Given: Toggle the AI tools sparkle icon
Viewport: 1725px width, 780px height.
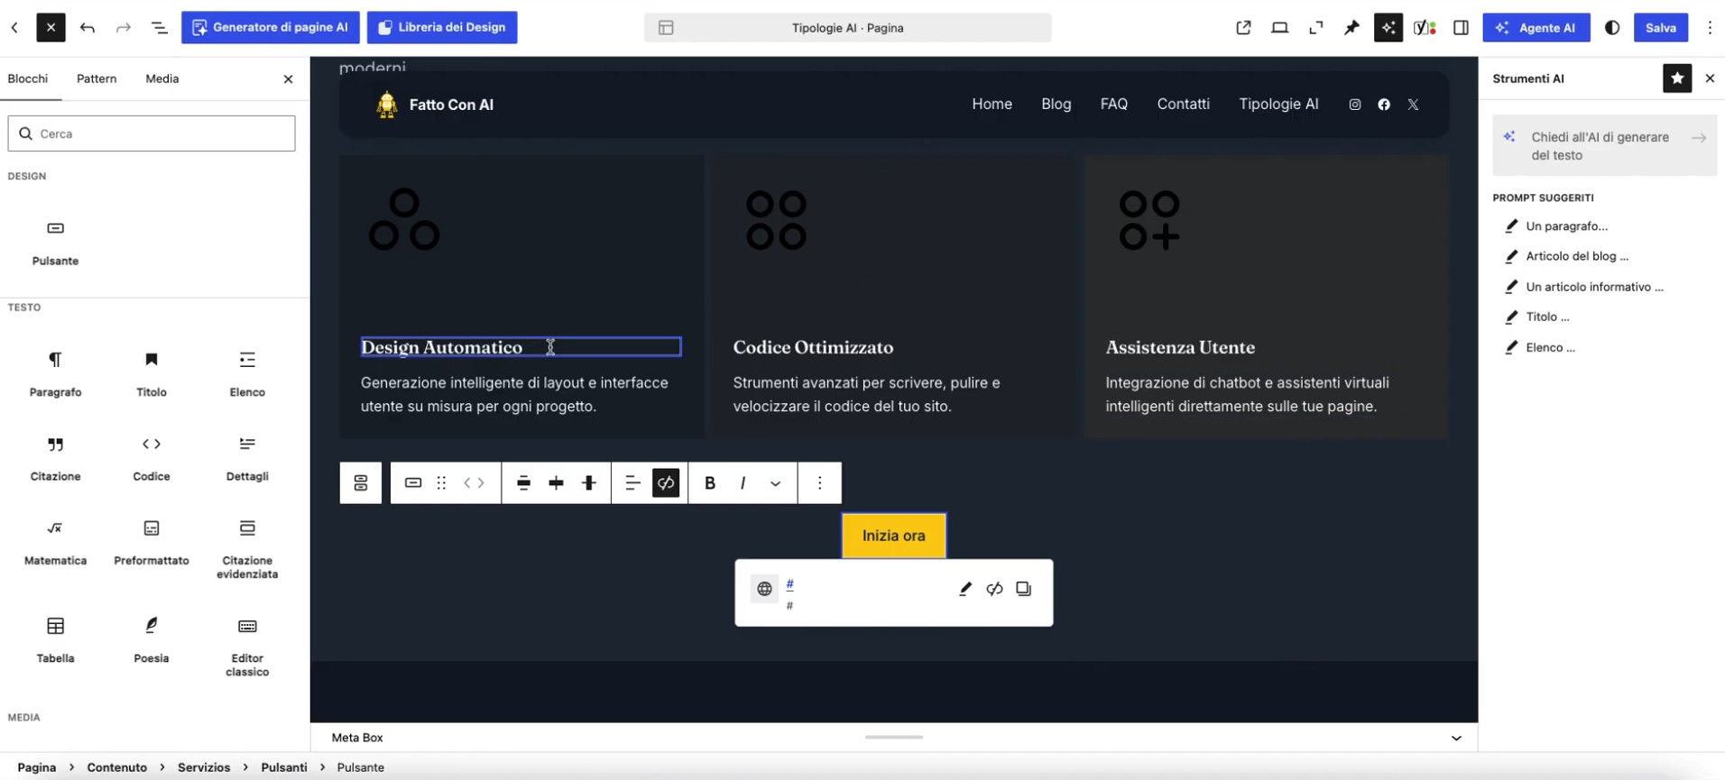Looking at the screenshot, I should tap(1388, 28).
